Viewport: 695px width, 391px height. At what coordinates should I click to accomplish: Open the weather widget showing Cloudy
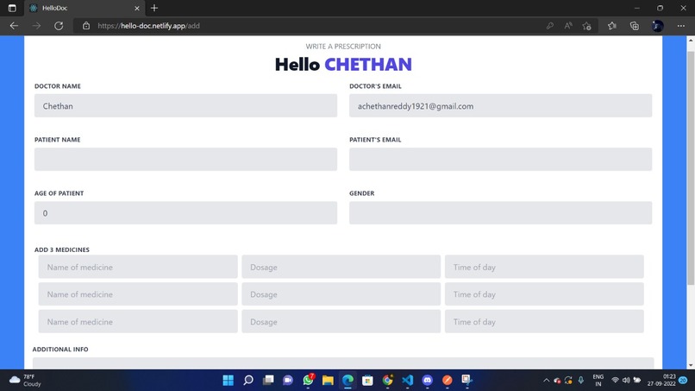[x=26, y=381]
